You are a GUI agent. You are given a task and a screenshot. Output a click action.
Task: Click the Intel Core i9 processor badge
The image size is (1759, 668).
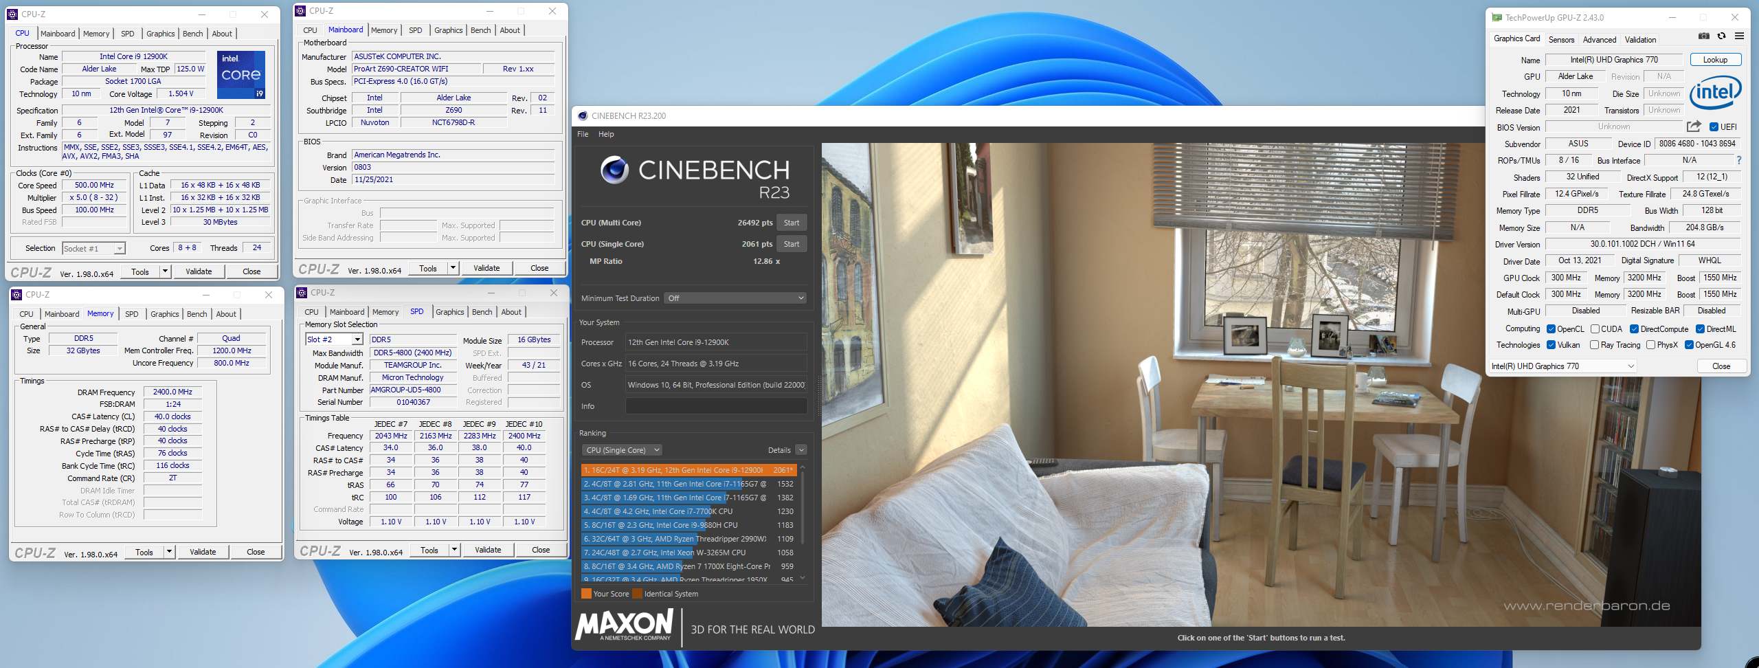[240, 75]
